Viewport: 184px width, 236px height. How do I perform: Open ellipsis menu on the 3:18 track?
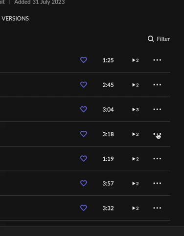tap(157, 134)
